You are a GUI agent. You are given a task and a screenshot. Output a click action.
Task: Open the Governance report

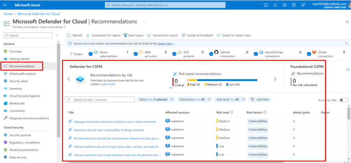(163, 35)
